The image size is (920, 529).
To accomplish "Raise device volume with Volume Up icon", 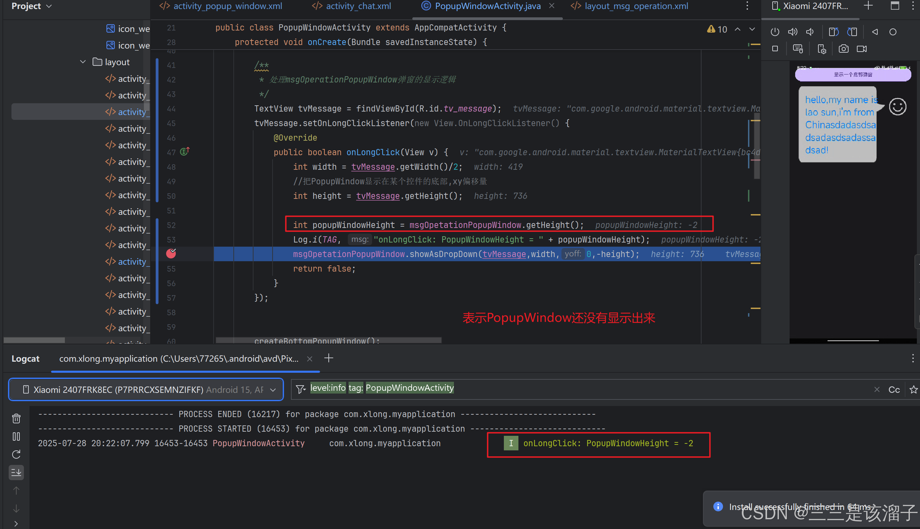I will 792,32.
